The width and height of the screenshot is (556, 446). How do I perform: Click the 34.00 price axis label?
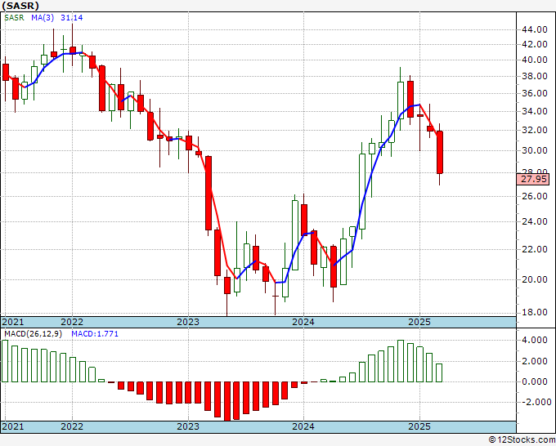(535, 111)
